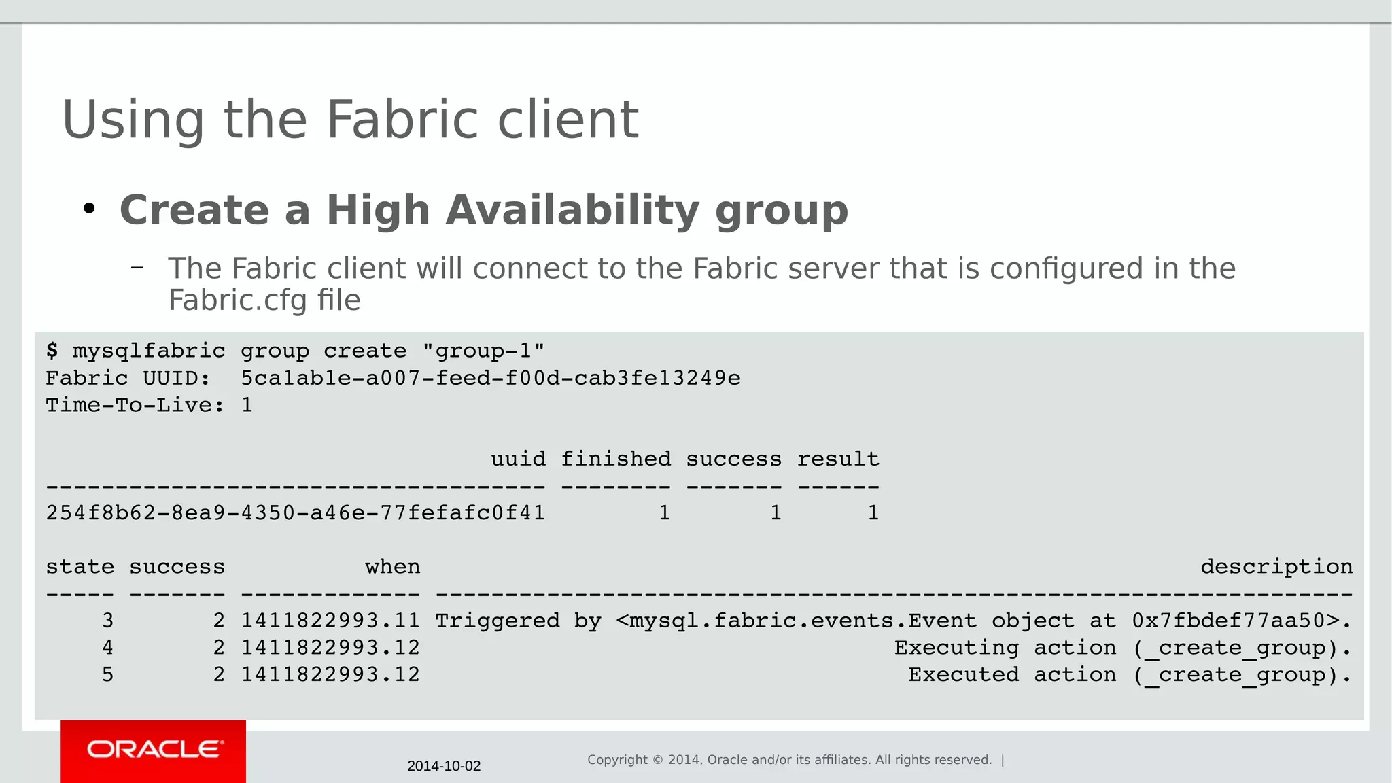Click the Oracle copyright notice in the footer
This screenshot has width=1392, height=783.
[x=790, y=760]
